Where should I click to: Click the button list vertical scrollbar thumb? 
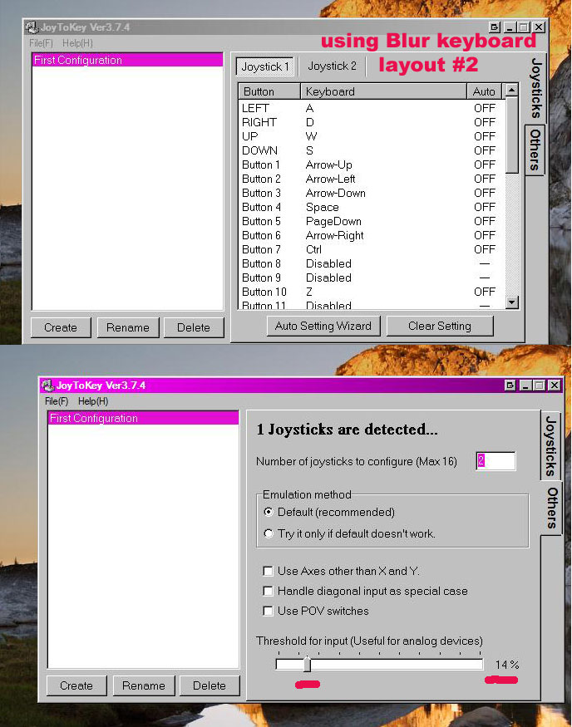[x=511, y=135]
